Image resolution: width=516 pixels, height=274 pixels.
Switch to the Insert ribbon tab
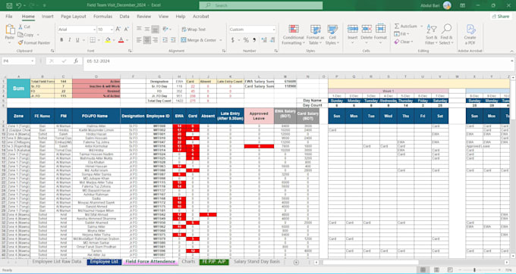click(x=47, y=17)
